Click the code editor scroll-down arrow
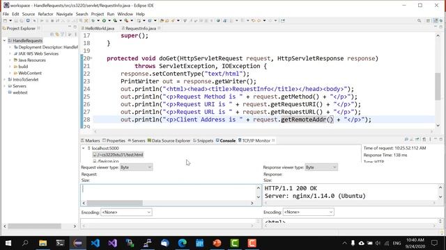The height and width of the screenshot is (250, 446). pyautogui.click(x=438, y=126)
